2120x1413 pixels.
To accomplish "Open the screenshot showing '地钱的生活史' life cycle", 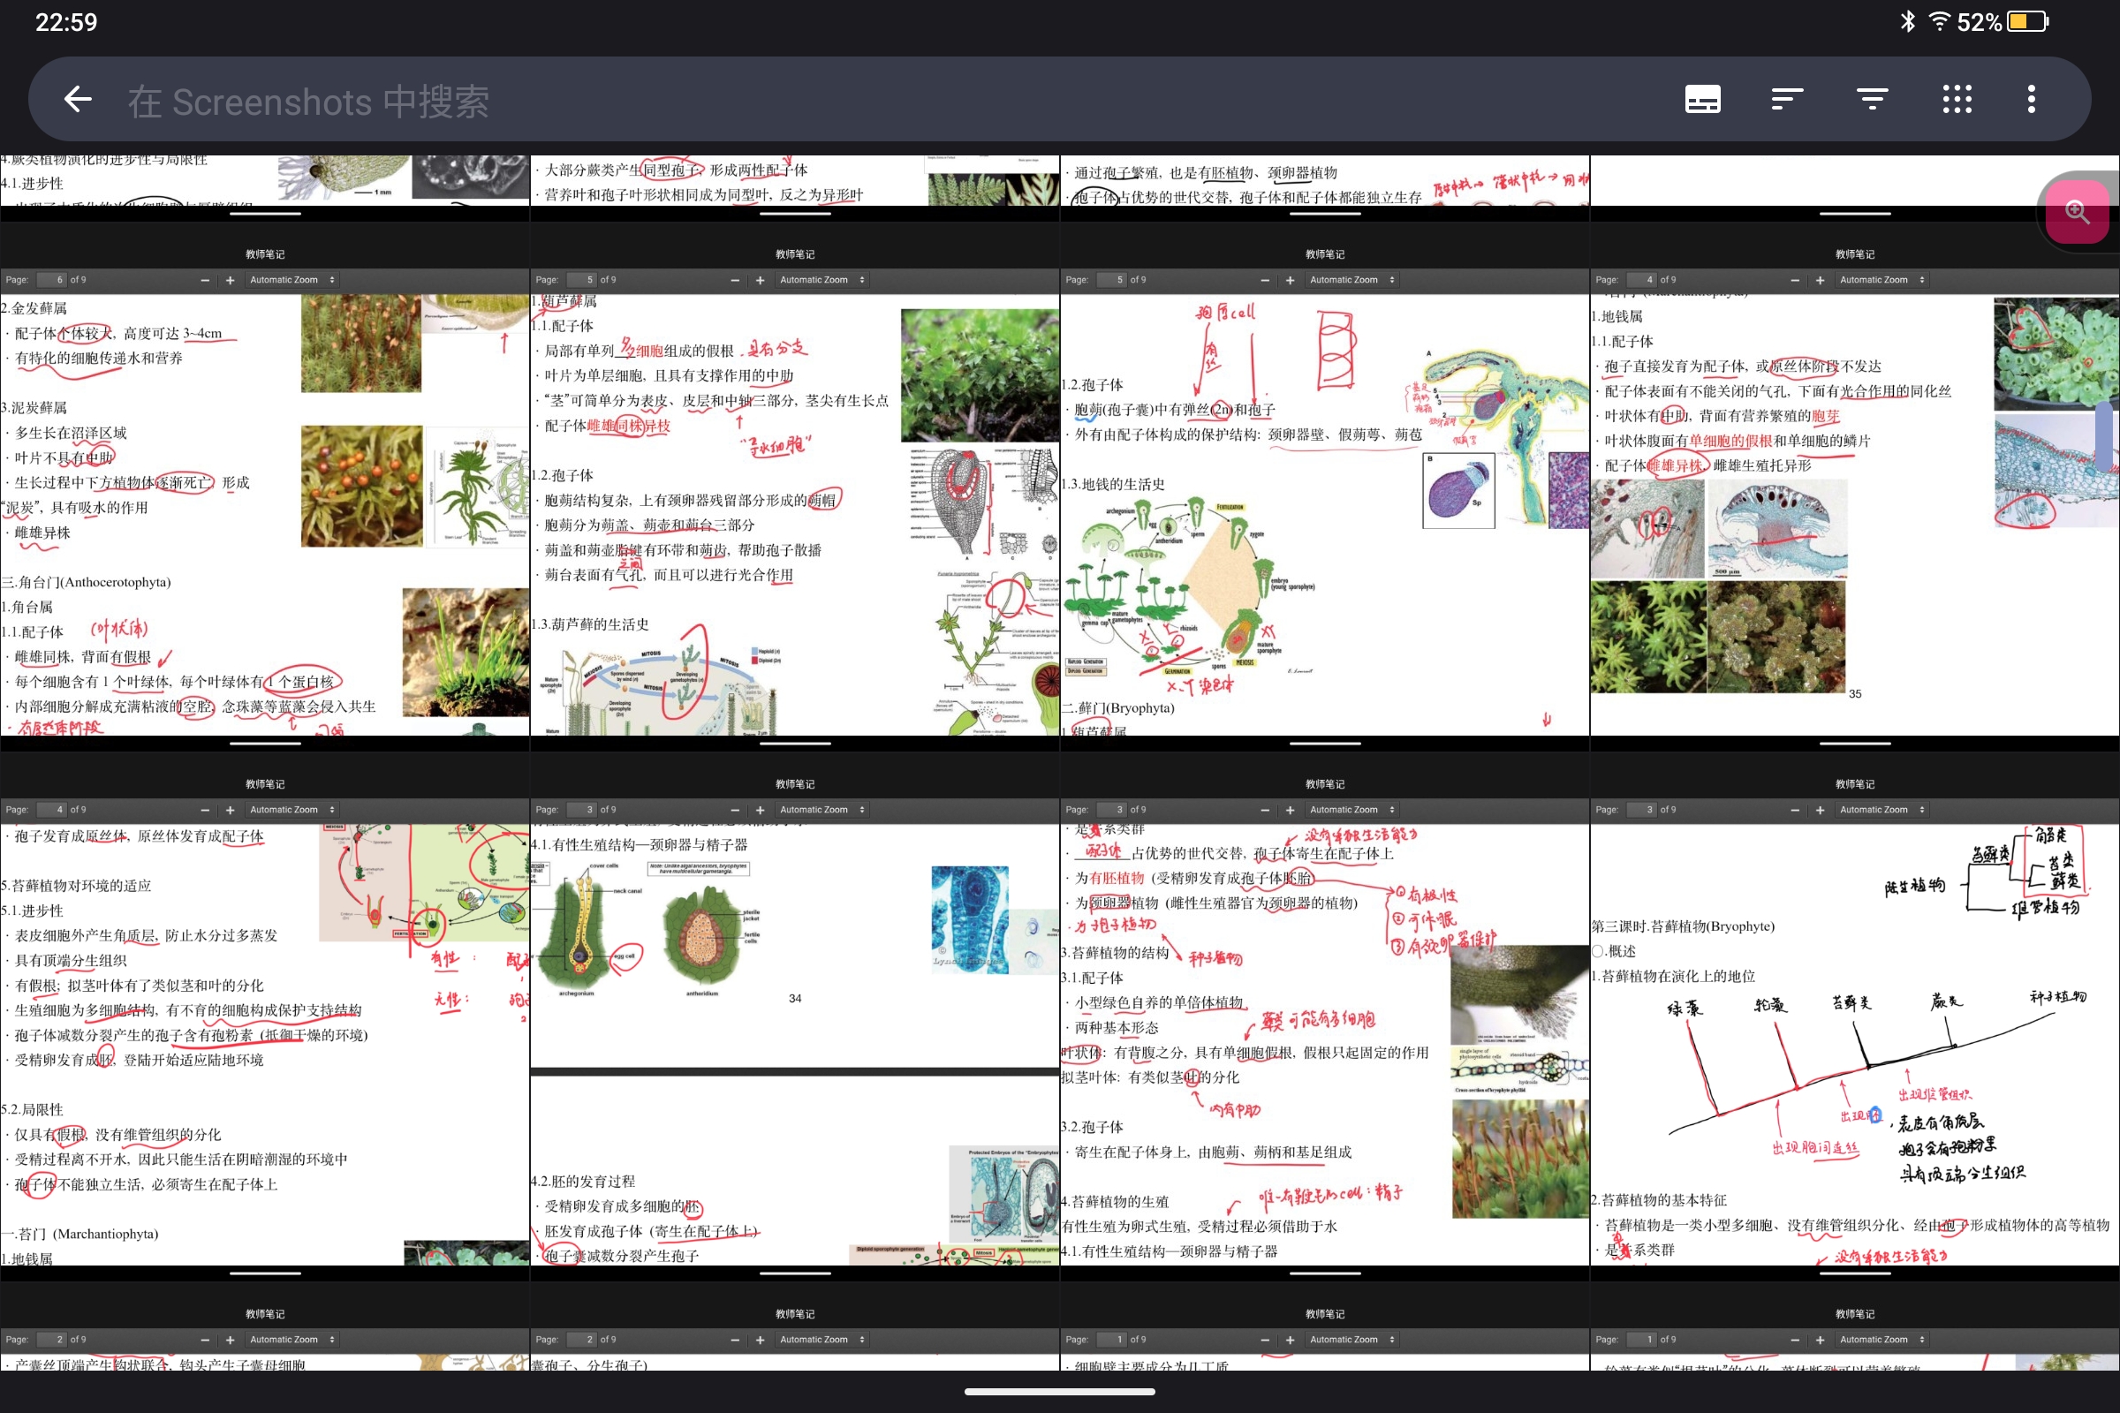I will 1325,487.
